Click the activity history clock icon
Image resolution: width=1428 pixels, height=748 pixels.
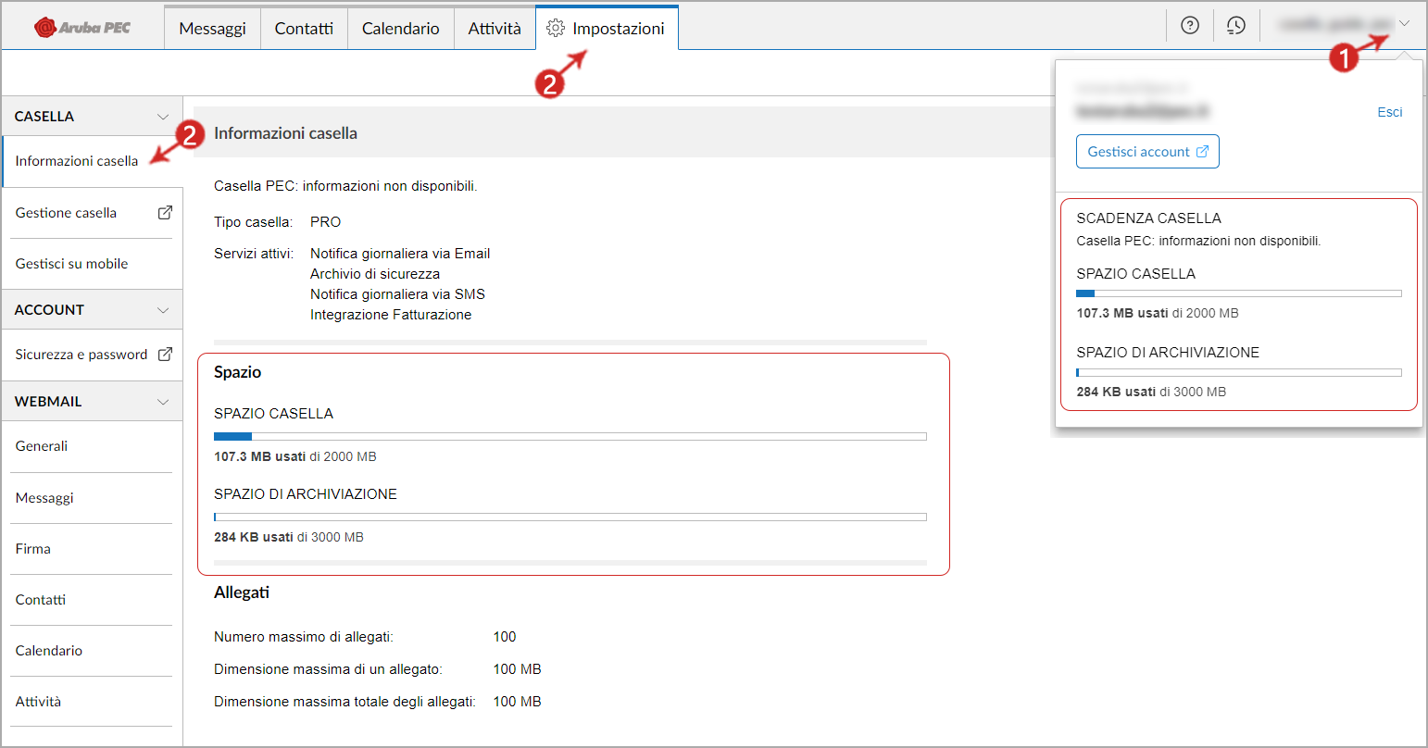click(1235, 25)
